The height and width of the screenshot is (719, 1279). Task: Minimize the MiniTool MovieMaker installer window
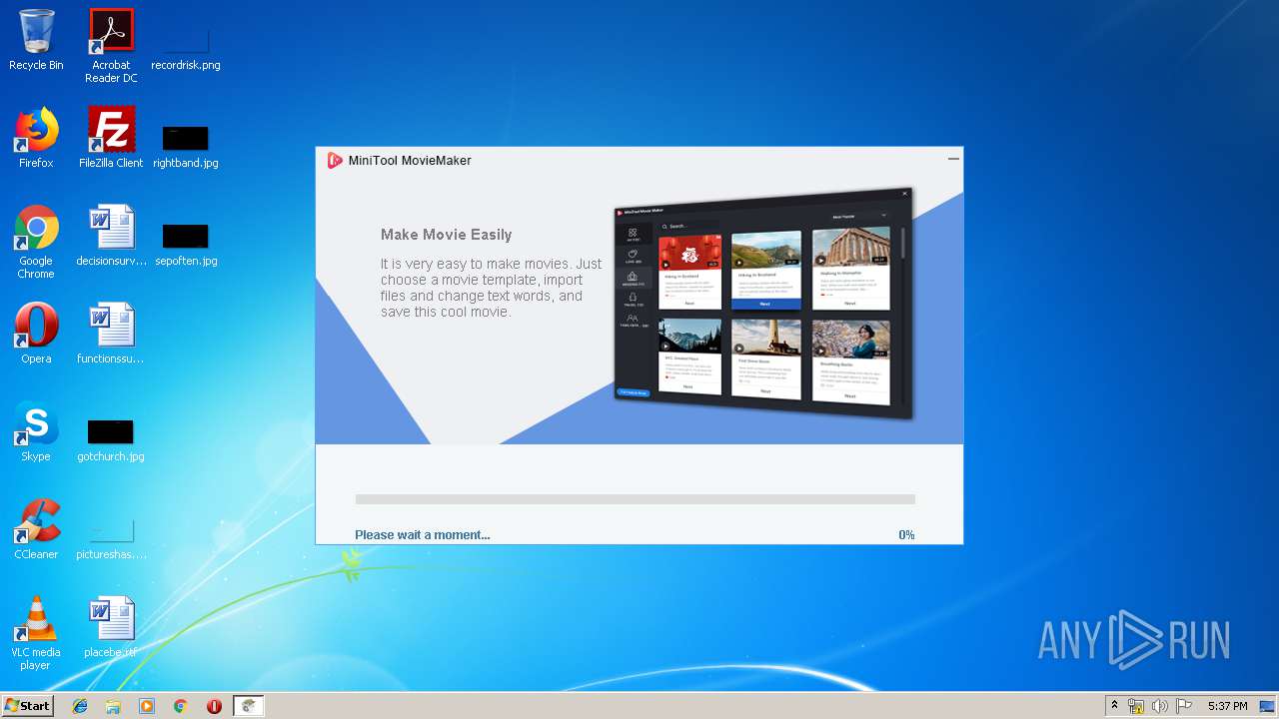click(953, 159)
